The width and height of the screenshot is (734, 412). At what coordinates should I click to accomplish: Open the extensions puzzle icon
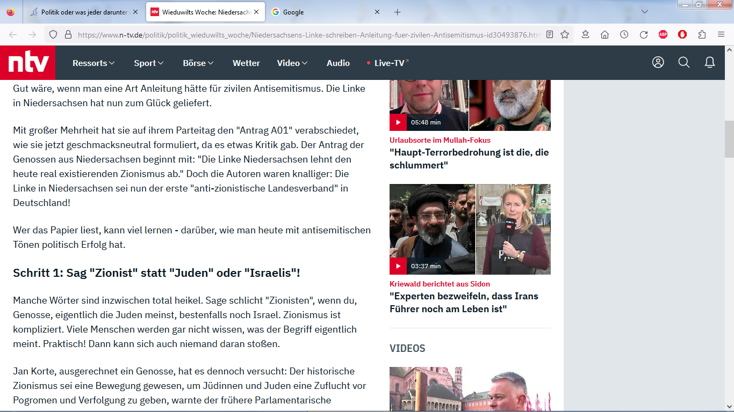[x=702, y=34]
